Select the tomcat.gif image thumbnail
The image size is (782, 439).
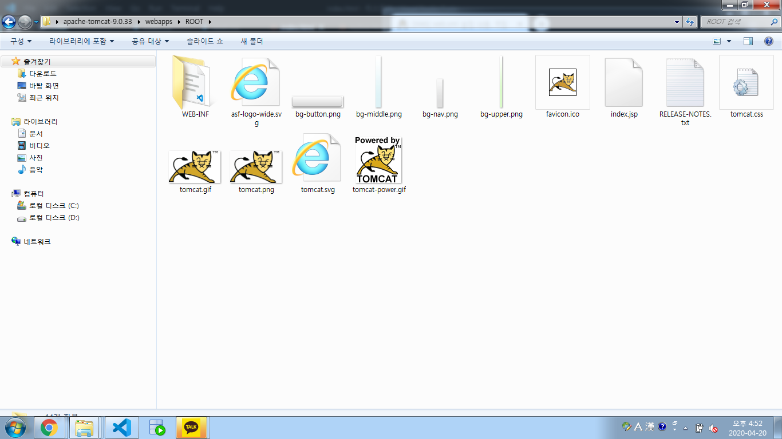[x=195, y=166]
